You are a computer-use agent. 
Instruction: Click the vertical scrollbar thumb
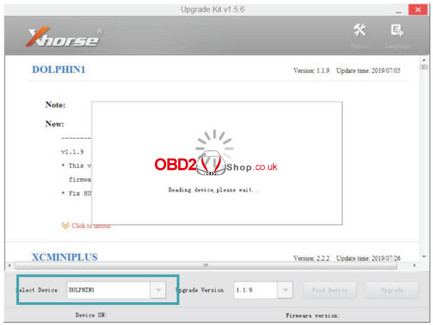(x=424, y=67)
